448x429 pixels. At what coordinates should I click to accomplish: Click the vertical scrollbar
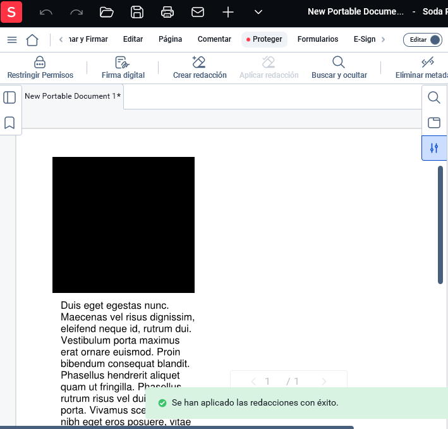point(440,225)
